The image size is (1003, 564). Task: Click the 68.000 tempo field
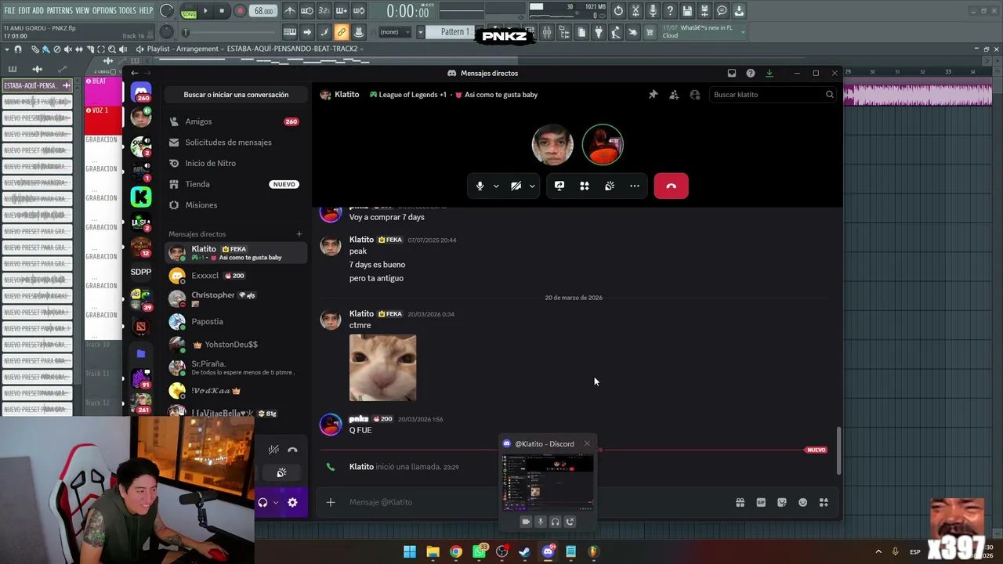[x=264, y=11]
